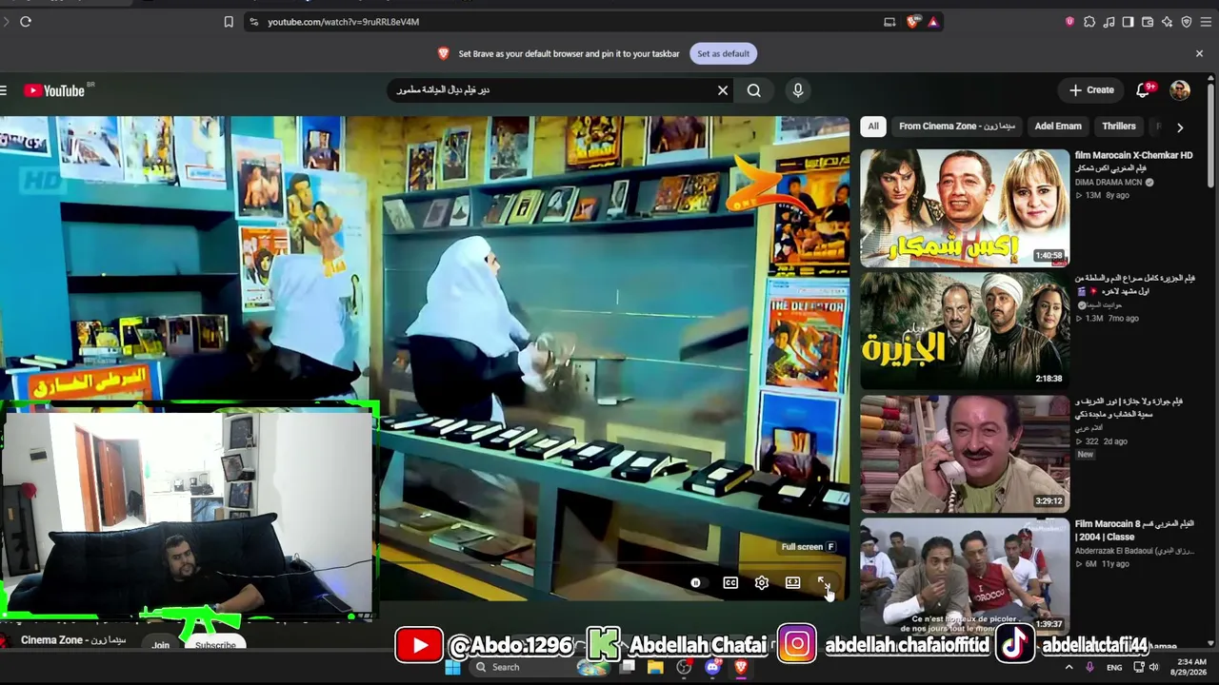Open Discord from the taskbar
The height and width of the screenshot is (685, 1219).
coord(712,667)
